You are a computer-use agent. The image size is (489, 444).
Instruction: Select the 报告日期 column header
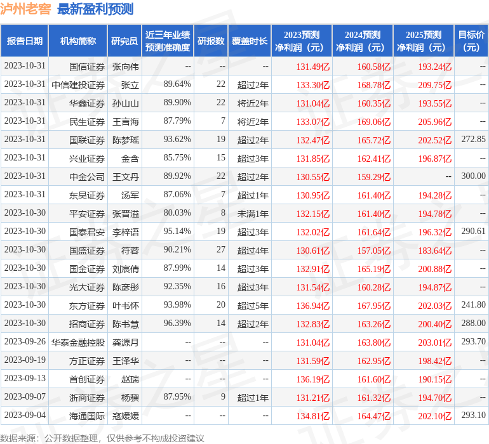(25, 41)
